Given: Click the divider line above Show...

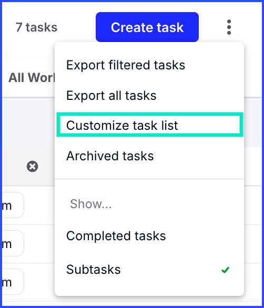Looking at the screenshot, I should pos(149,179).
